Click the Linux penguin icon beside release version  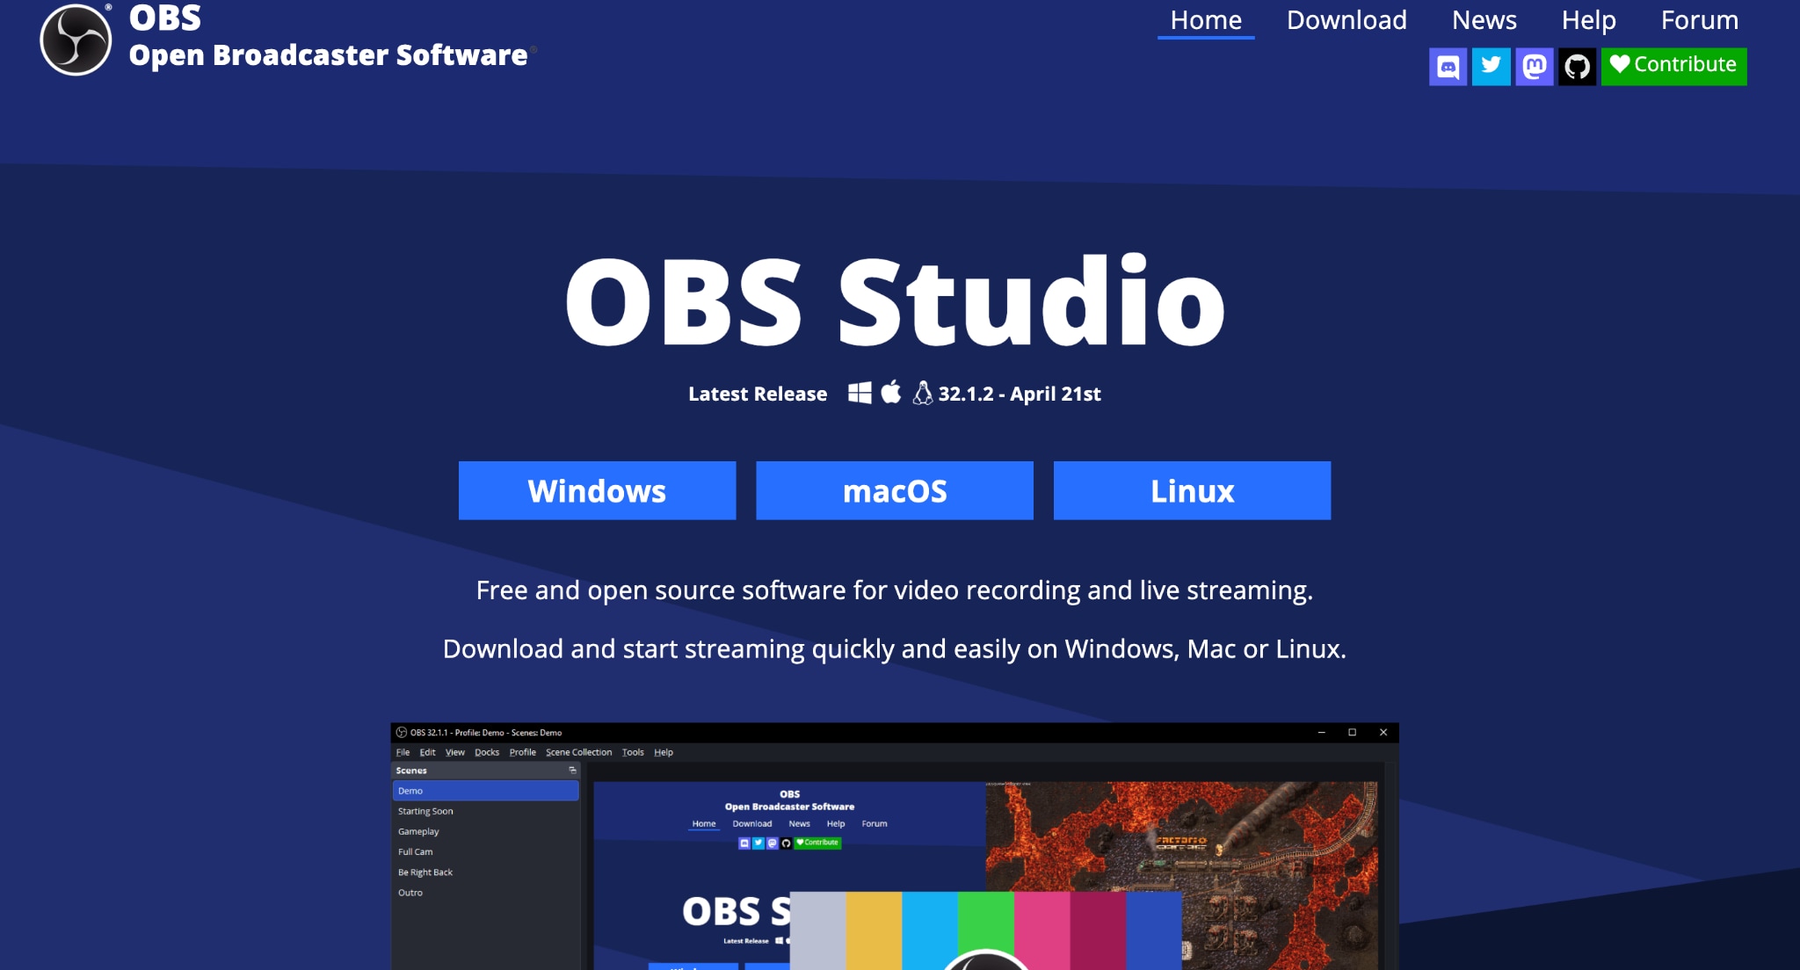[x=922, y=393]
